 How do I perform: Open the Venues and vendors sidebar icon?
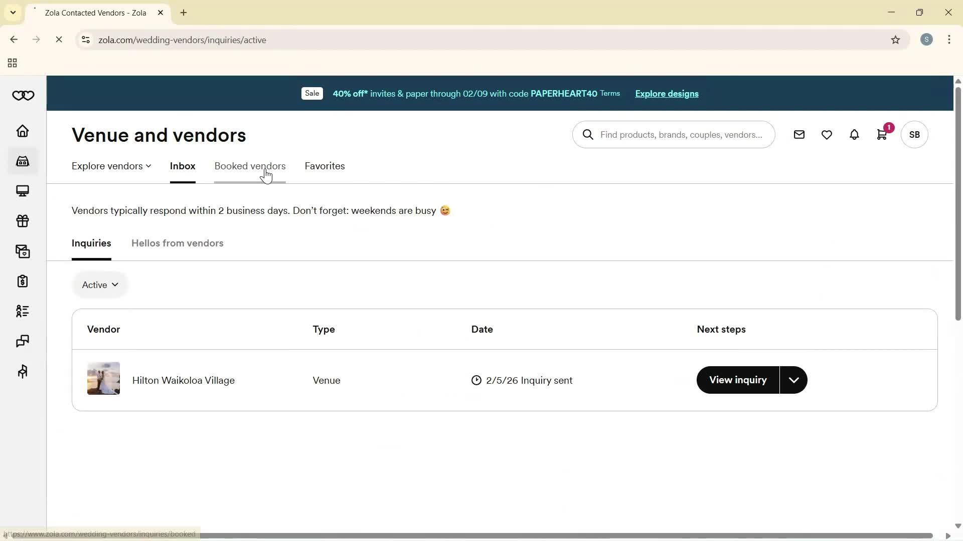pyautogui.click(x=22, y=161)
